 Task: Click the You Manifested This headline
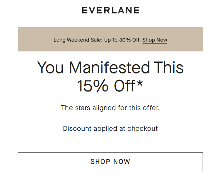tap(110, 68)
